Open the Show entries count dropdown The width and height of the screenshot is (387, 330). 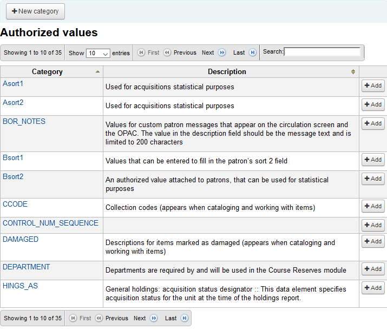tap(98, 54)
